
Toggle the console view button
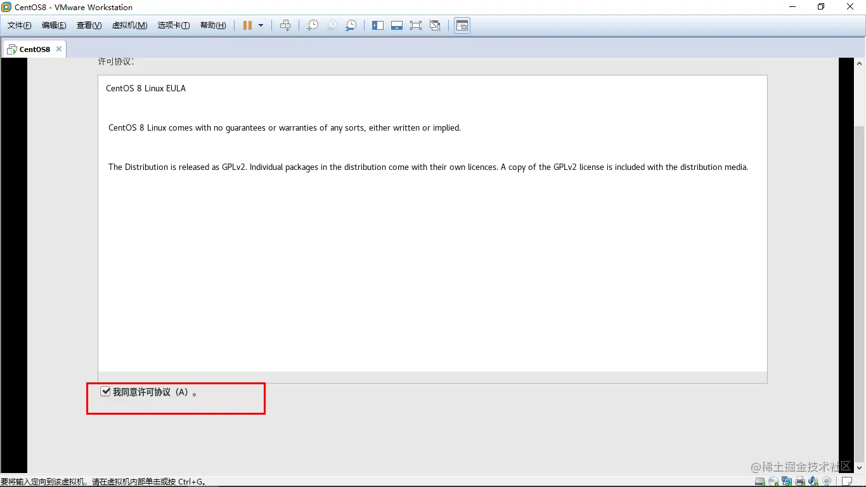coord(462,25)
